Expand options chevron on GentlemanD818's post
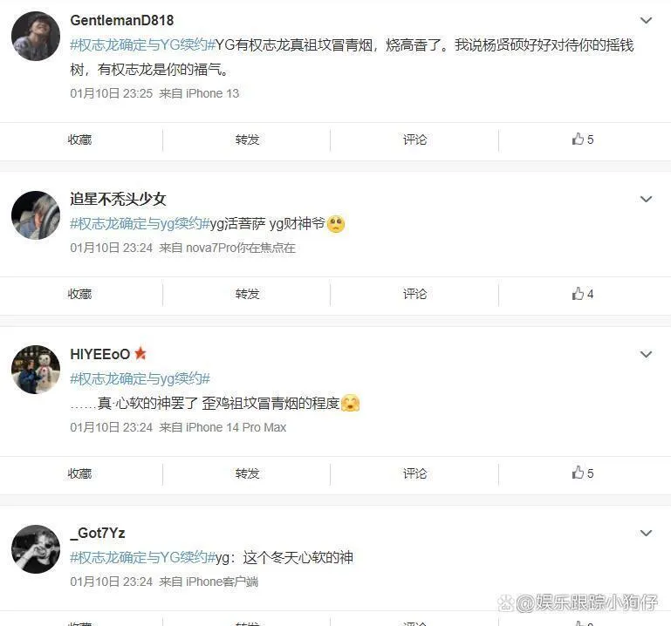Viewport: 671px width, 626px height. point(646,20)
